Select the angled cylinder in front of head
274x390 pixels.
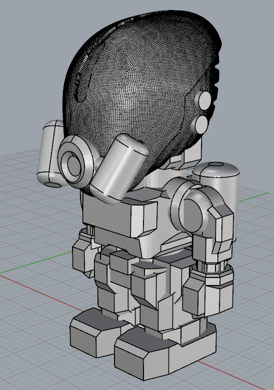119,168
